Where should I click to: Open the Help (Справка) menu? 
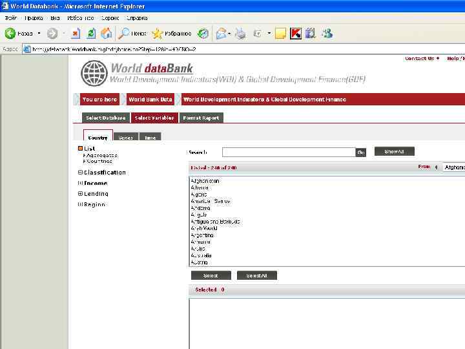[x=137, y=18]
